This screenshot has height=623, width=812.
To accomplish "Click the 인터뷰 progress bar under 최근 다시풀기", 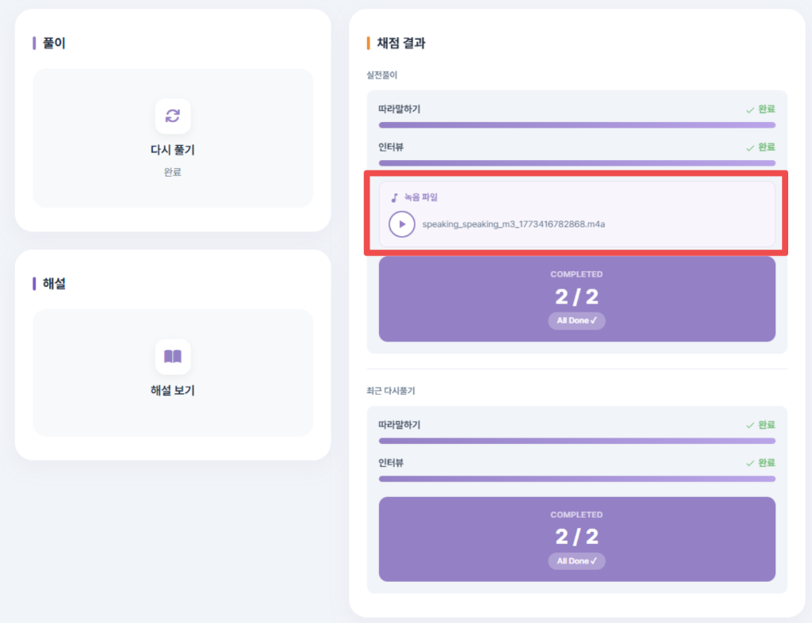I will click(x=576, y=479).
